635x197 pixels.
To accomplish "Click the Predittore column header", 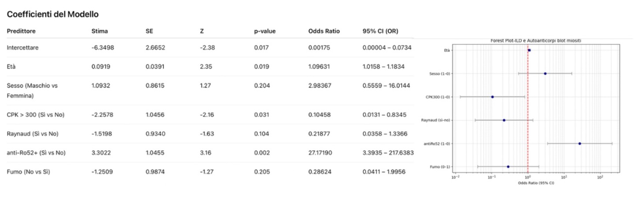I will click(x=21, y=31).
